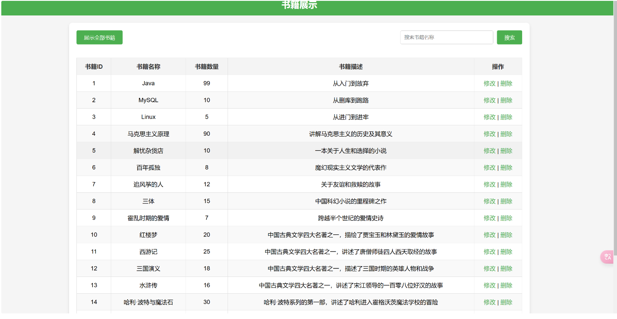Screen dimensions: 617x319
Task: Click 修改 for 哈利·波特与魔法石
Action: tap(489, 302)
